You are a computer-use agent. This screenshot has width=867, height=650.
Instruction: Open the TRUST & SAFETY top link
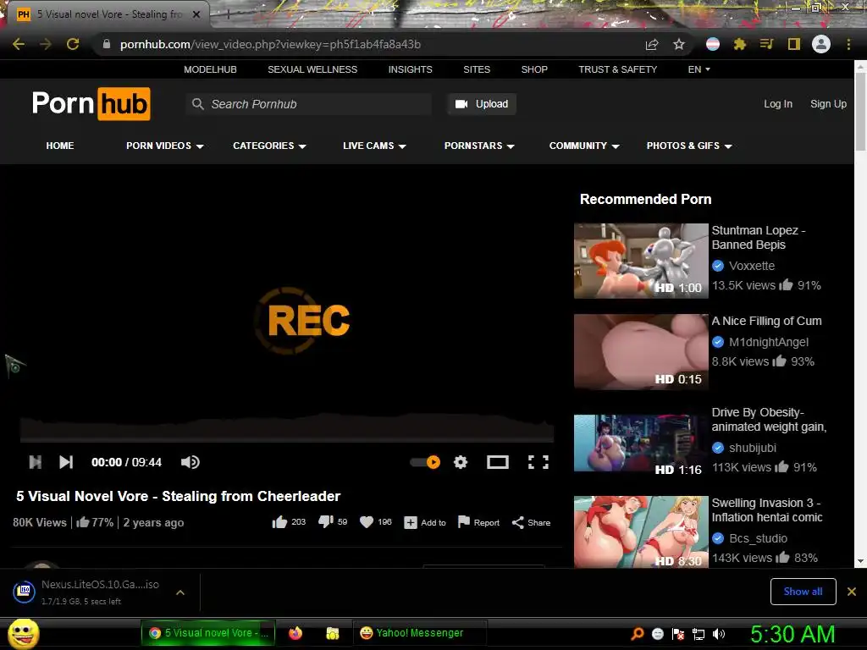click(617, 69)
